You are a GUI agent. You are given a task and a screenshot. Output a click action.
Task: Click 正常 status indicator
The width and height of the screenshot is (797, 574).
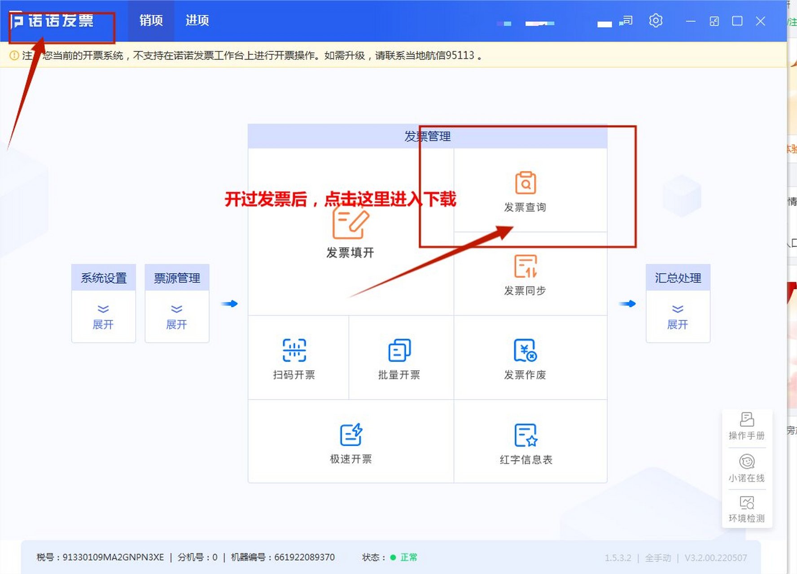coord(404,557)
